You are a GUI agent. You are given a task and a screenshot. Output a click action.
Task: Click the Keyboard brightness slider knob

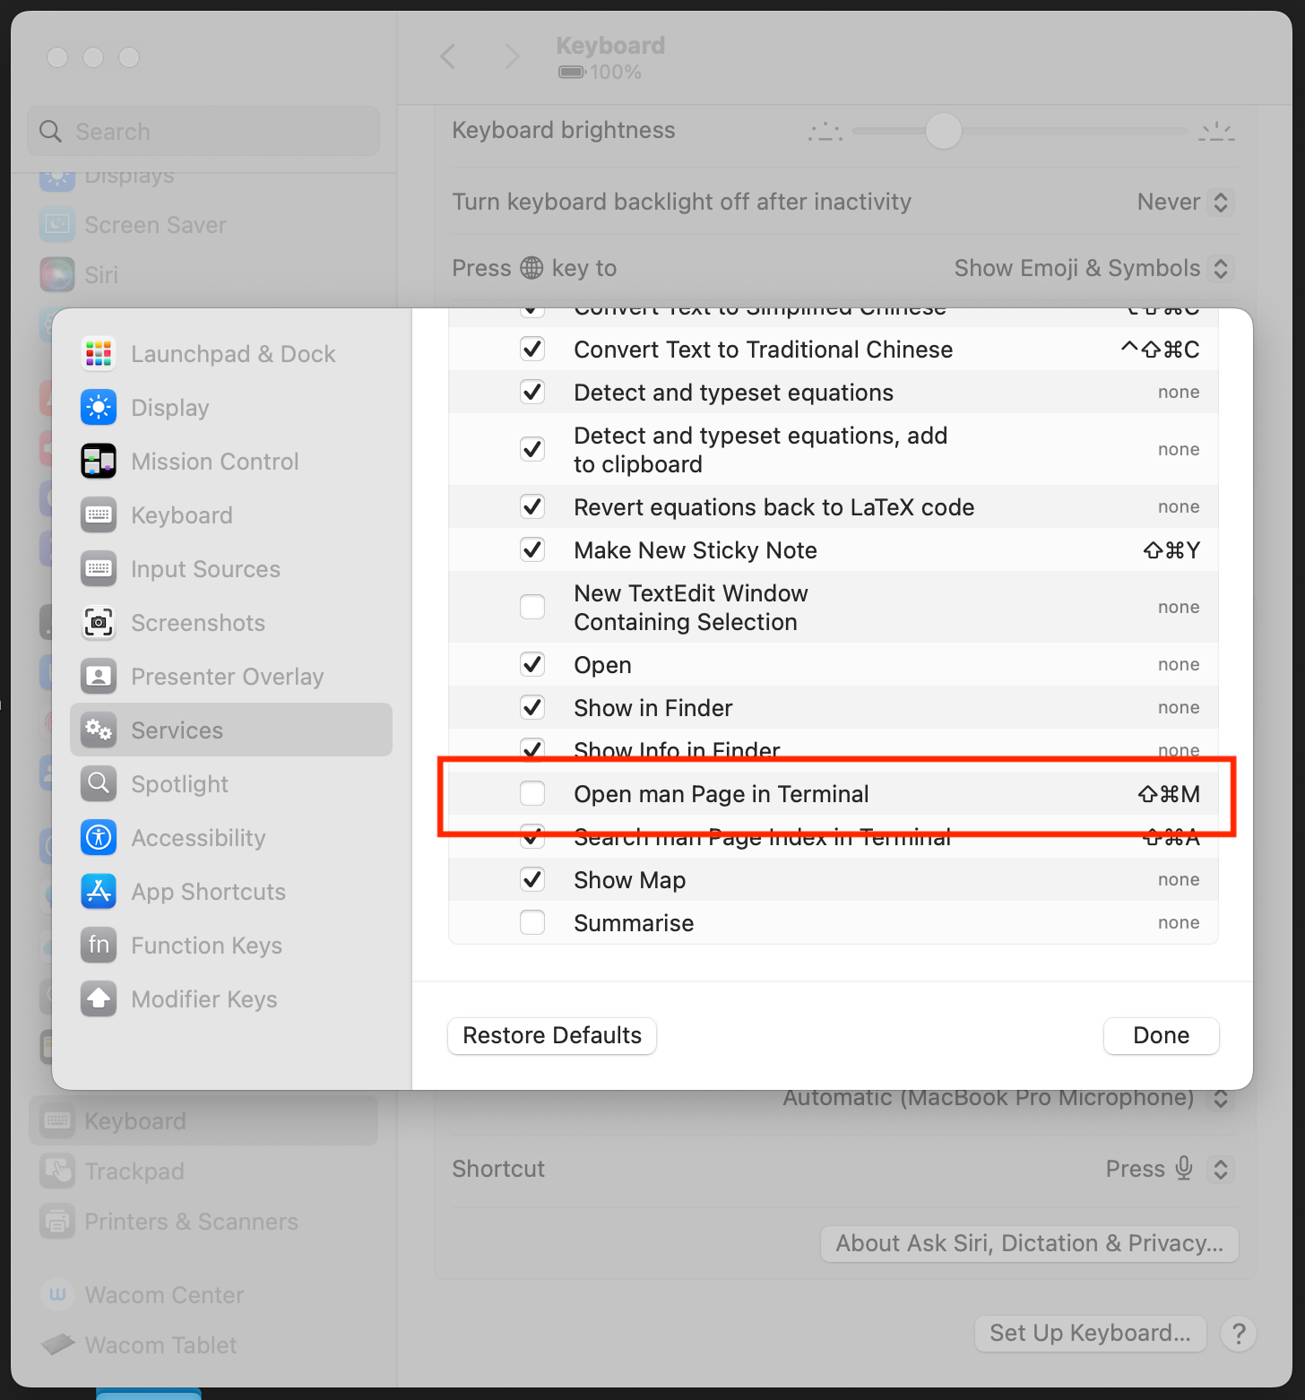coord(943,131)
